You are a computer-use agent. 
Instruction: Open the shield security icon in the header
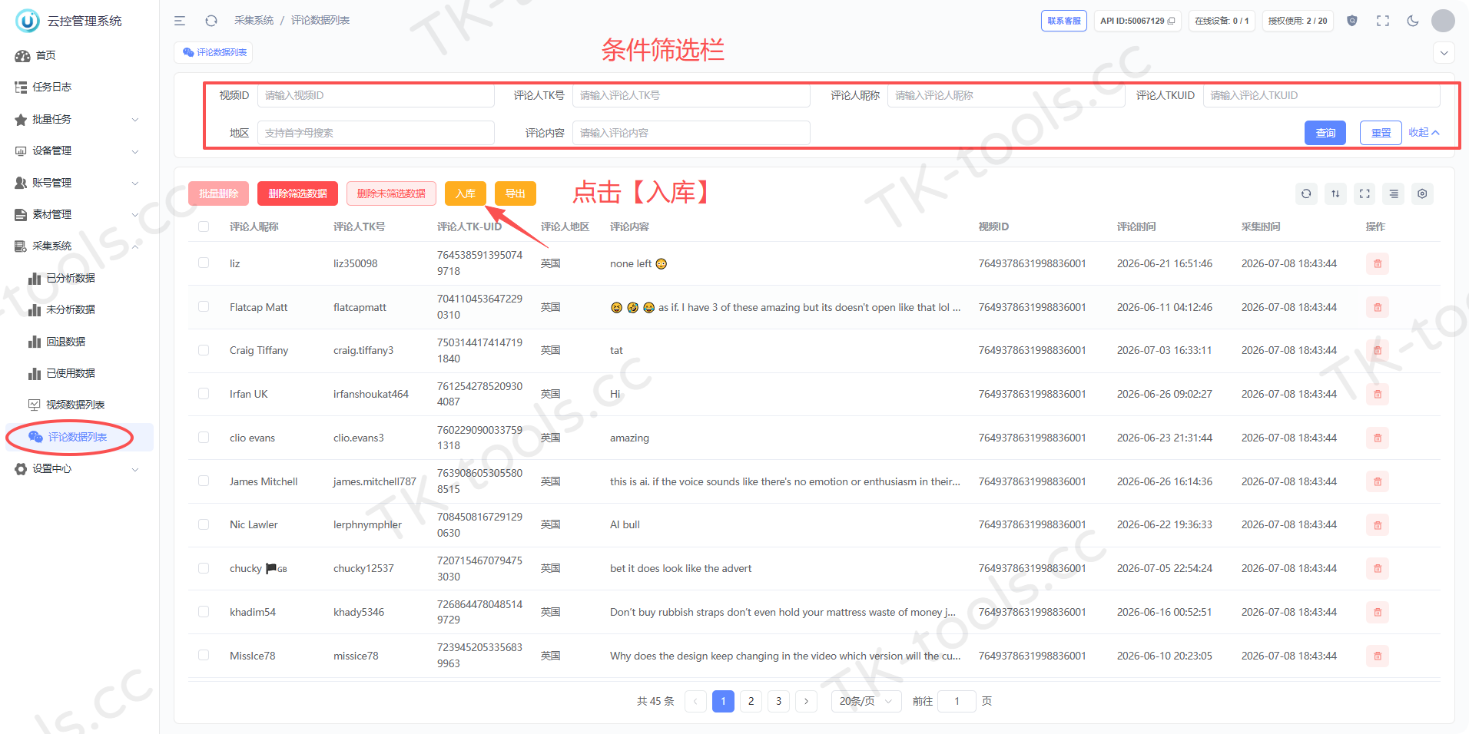pos(1352,21)
